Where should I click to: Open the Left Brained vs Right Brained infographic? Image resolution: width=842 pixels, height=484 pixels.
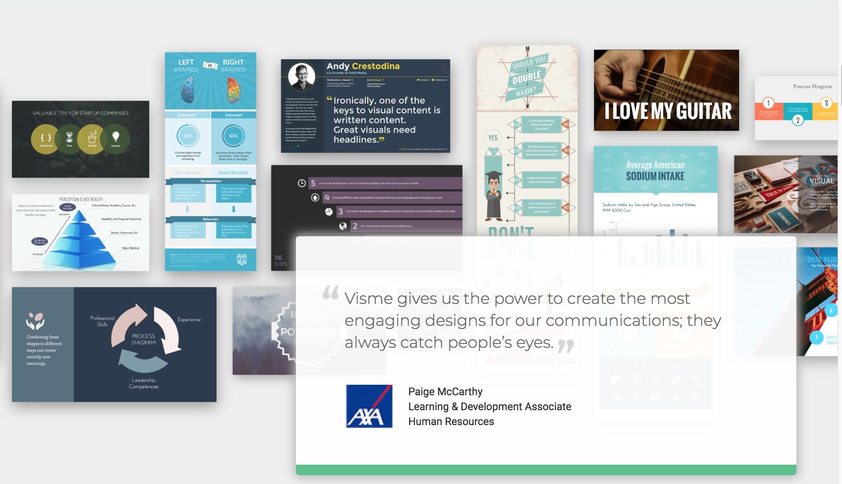(210, 161)
